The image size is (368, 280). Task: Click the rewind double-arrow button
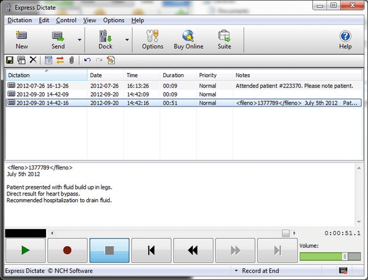point(193,250)
